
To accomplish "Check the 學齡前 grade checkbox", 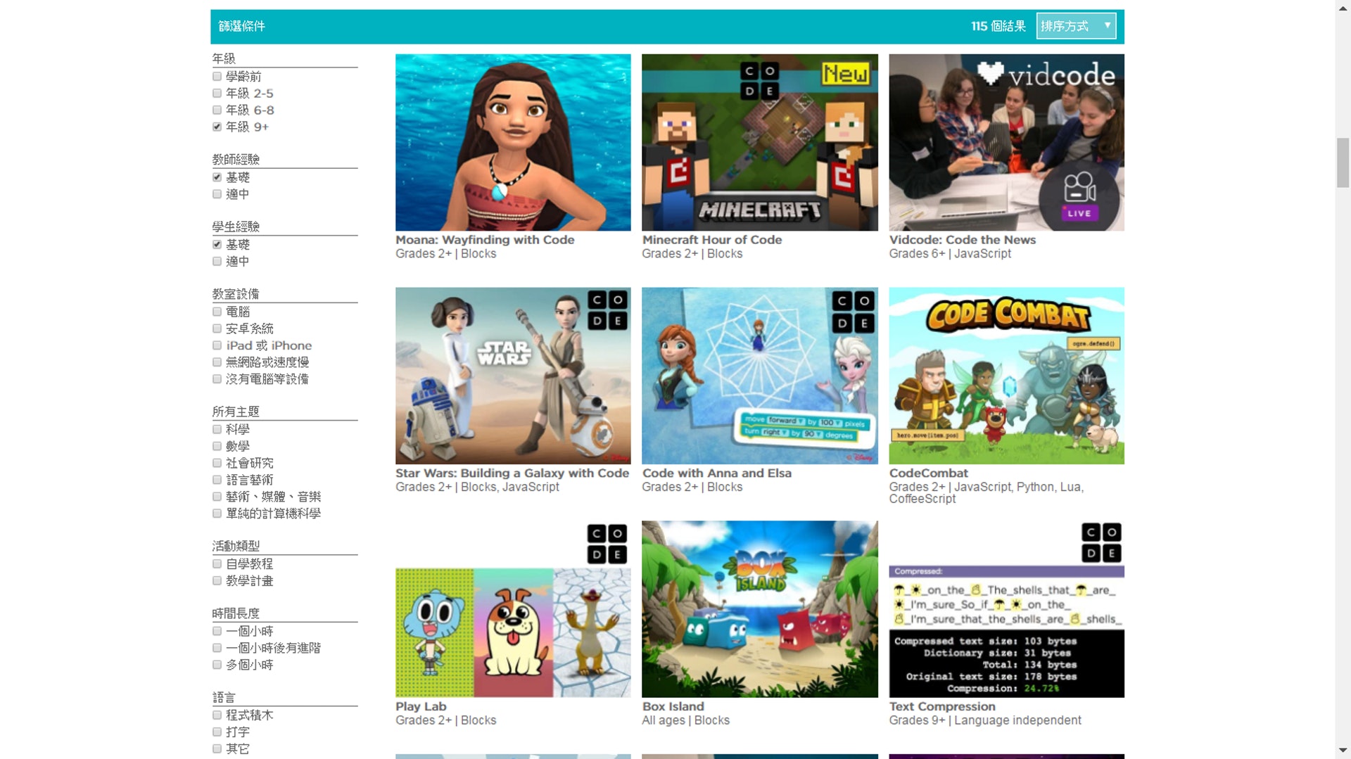I will [217, 77].
